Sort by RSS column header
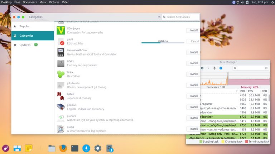Viewport: 275px width, 154px height. click(x=250, y=91)
